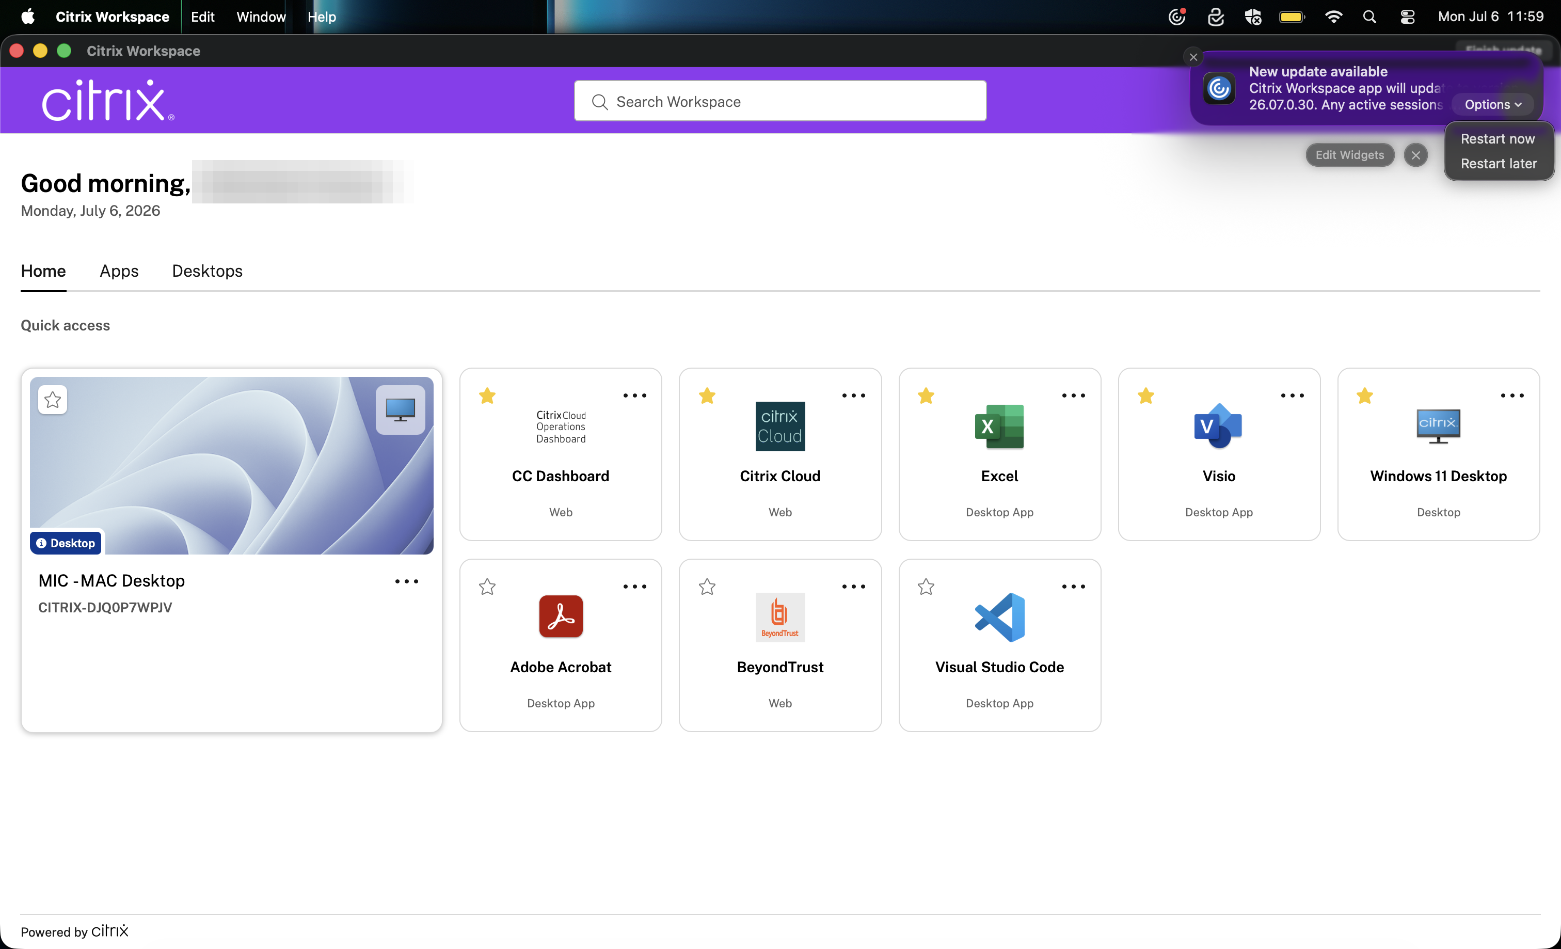Image resolution: width=1561 pixels, height=949 pixels.
Task: Launch Citrix Cloud from its icon
Action: point(780,426)
